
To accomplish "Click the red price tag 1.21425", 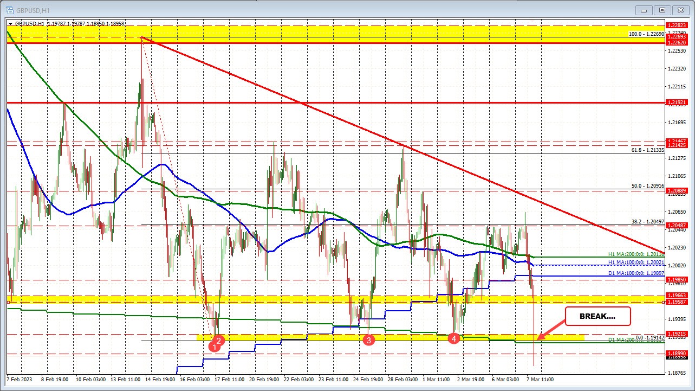I will pyautogui.click(x=677, y=145).
